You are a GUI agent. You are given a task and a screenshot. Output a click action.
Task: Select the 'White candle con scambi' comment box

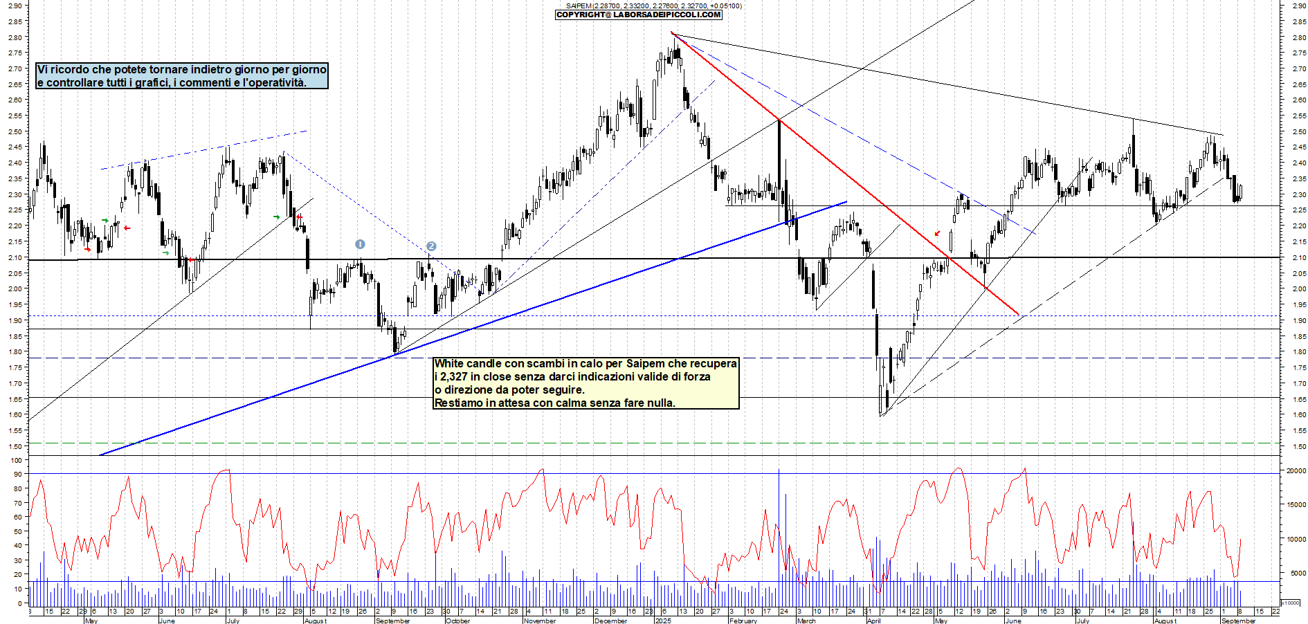pyautogui.click(x=585, y=383)
